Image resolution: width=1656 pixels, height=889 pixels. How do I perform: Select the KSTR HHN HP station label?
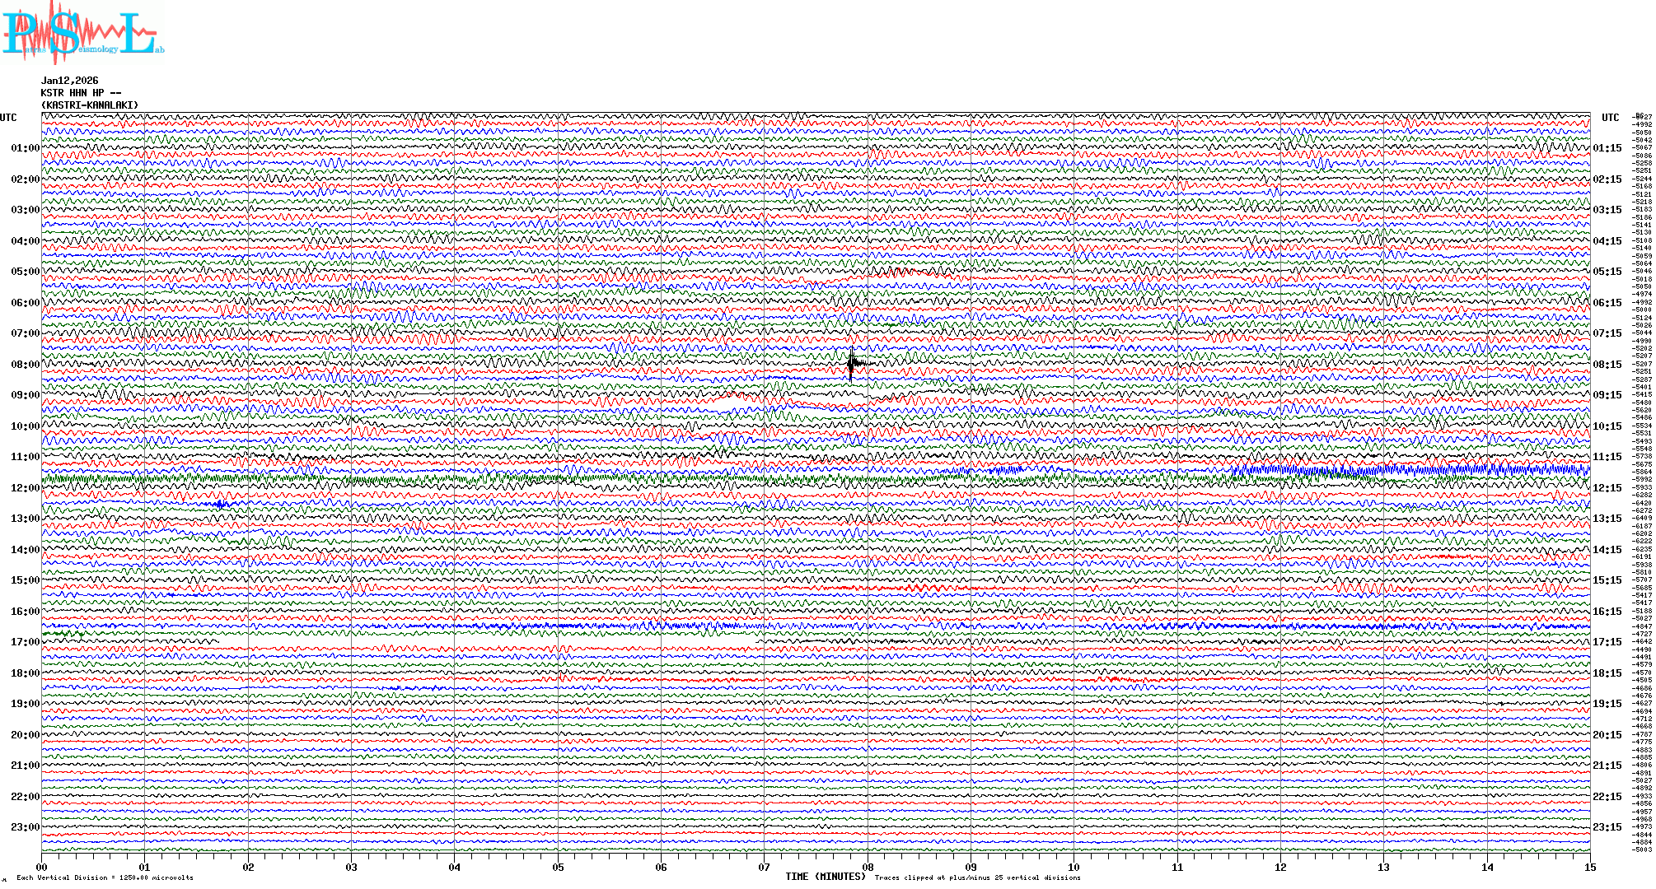80,93
